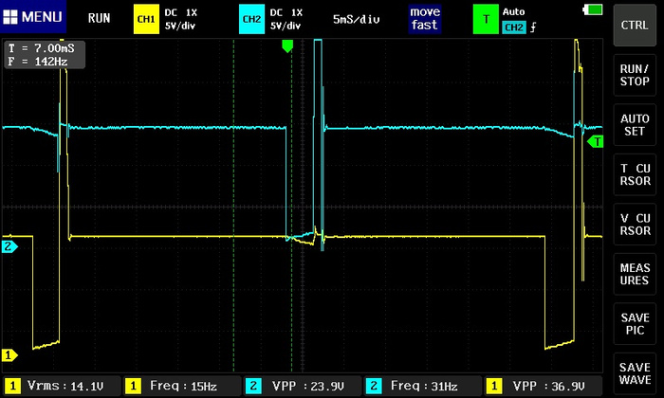The width and height of the screenshot is (664, 398).
Task: Select the CTRL side button
Action: (x=635, y=25)
